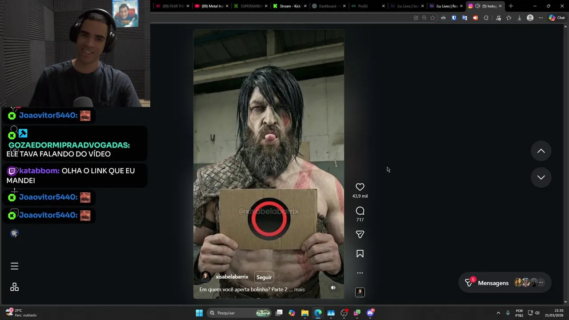
Task: Open audio thumbnail below reel actions
Action: click(x=360, y=292)
